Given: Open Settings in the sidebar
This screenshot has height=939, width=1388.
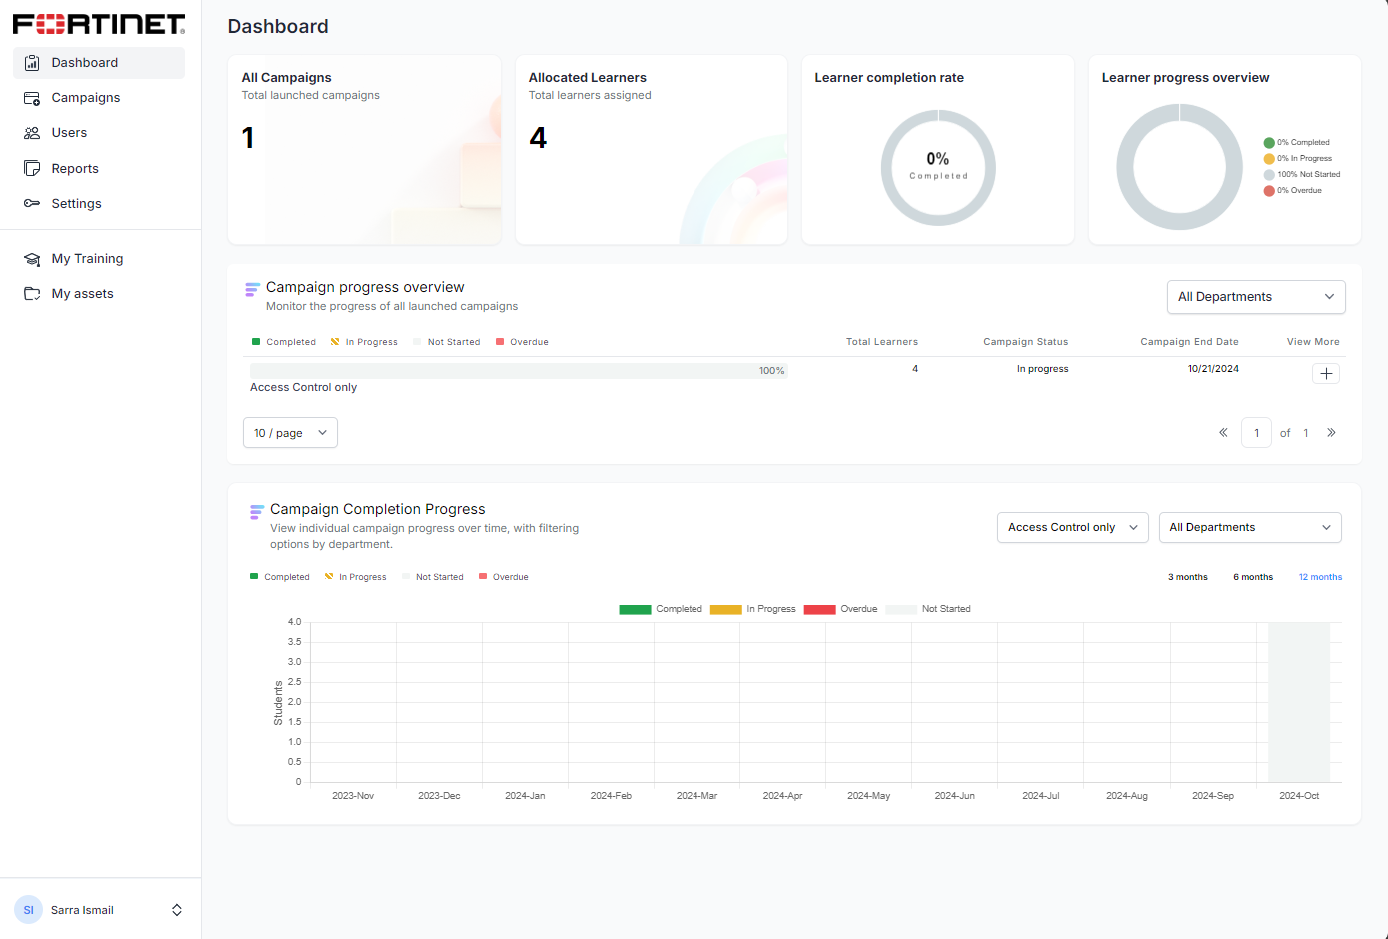Looking at the screenshot, I should [99, 203].
